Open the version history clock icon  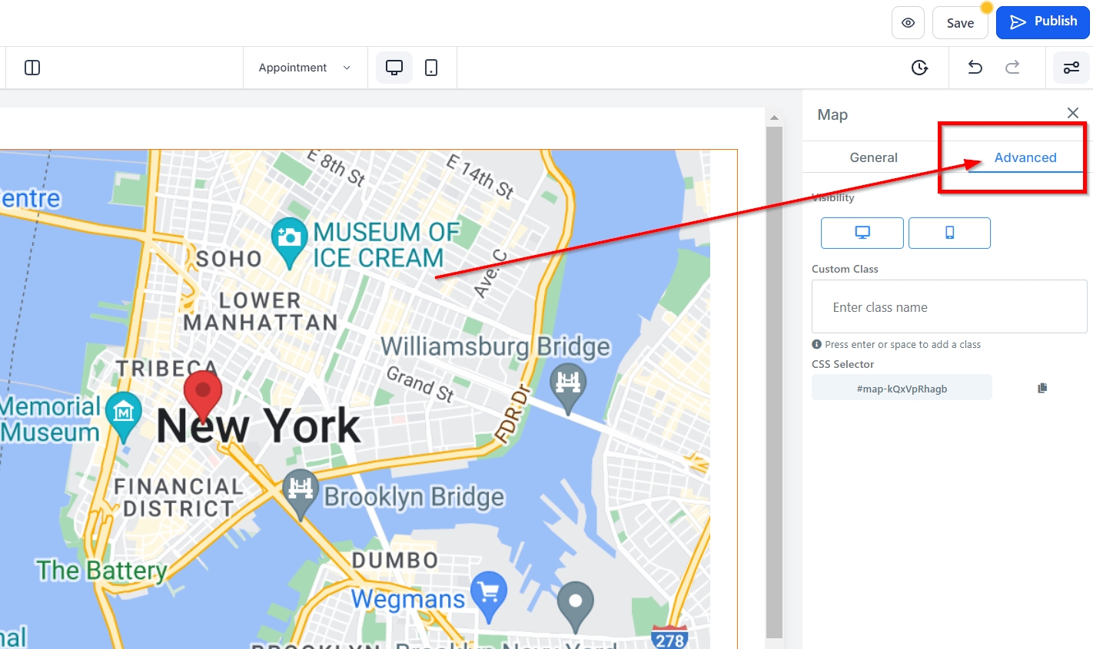point(919,68)
